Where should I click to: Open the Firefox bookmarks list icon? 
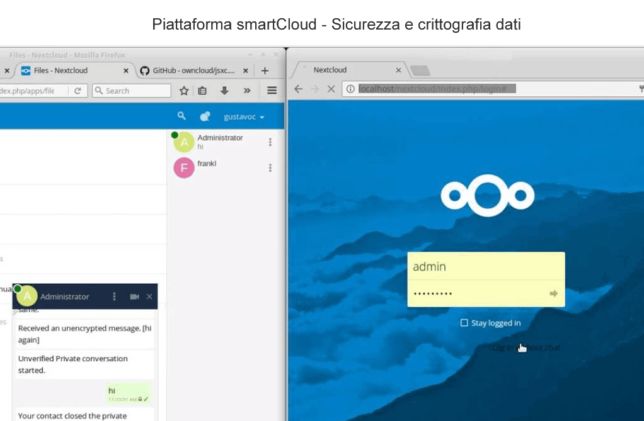(202, 91)
